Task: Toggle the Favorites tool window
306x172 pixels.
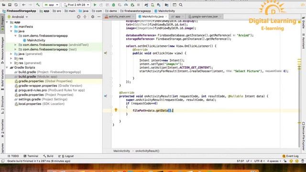Action: coord(2,129)
